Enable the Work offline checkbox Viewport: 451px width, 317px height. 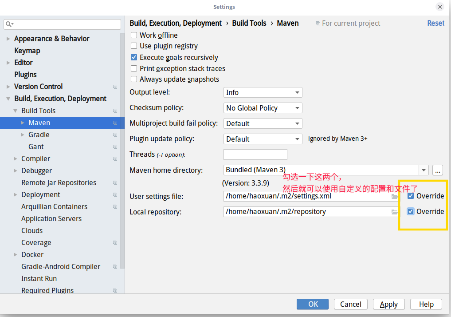coord(134,35)
